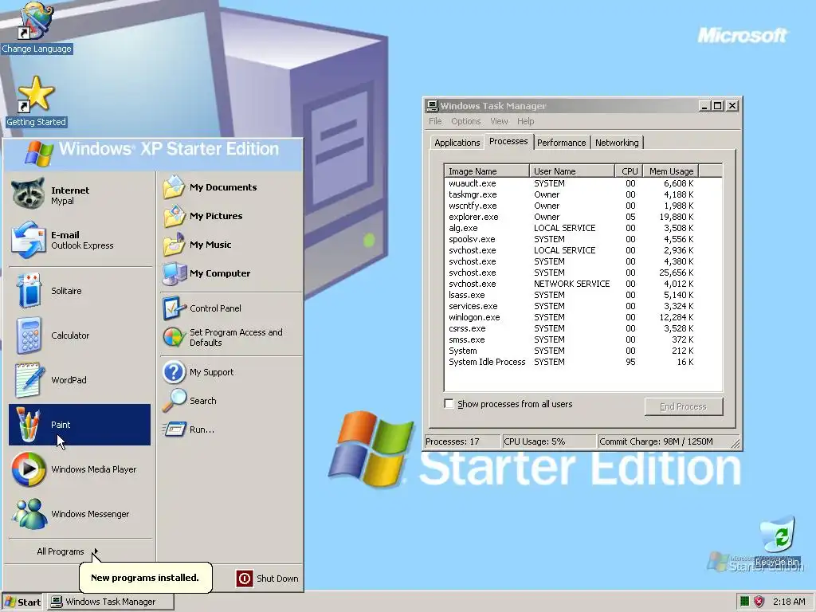The height and width of the screenshot is (612, 816).
Task: Switch to the Networking tab
Action: pyautogui.click(x=617, y=143)
